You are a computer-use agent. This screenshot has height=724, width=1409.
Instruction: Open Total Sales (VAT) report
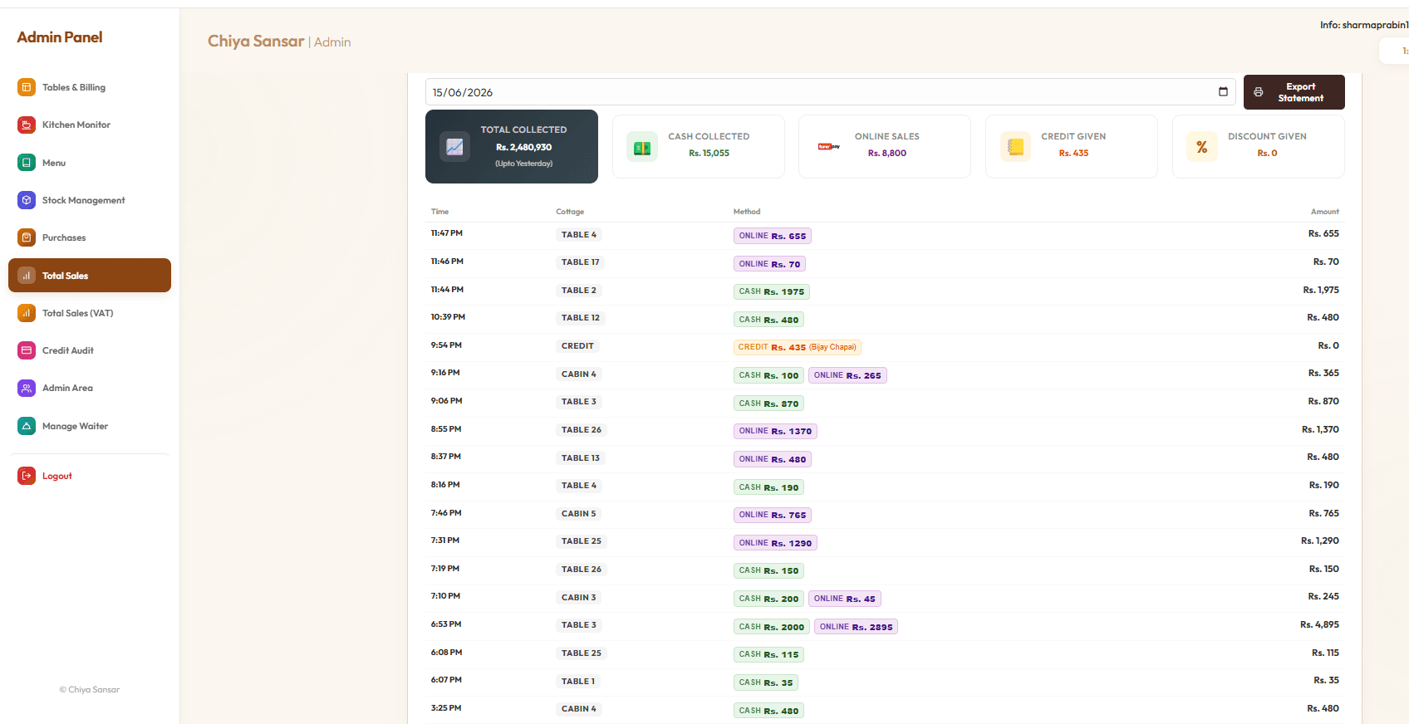90,313
